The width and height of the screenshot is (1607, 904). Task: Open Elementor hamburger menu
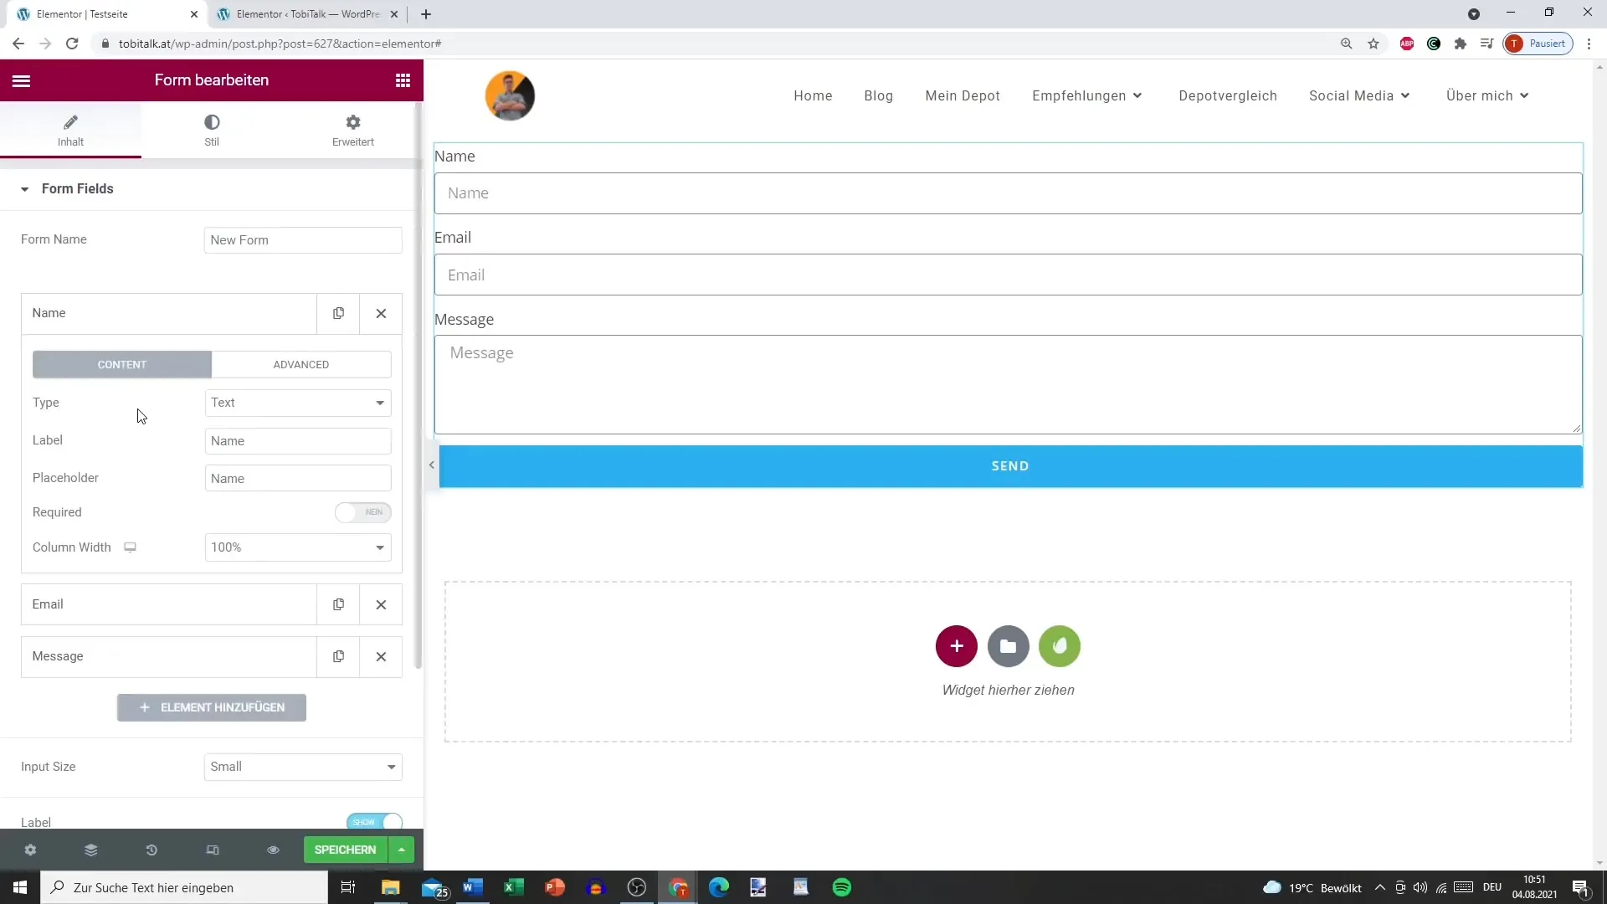pos(21,80)
